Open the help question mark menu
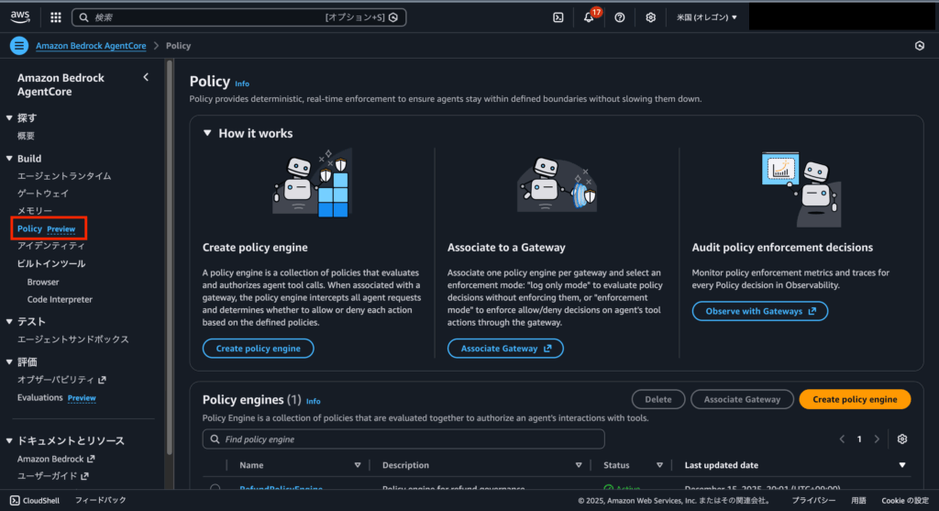Image resolution: width=939 pixels, height=511 pixels. tap(620, 17)
